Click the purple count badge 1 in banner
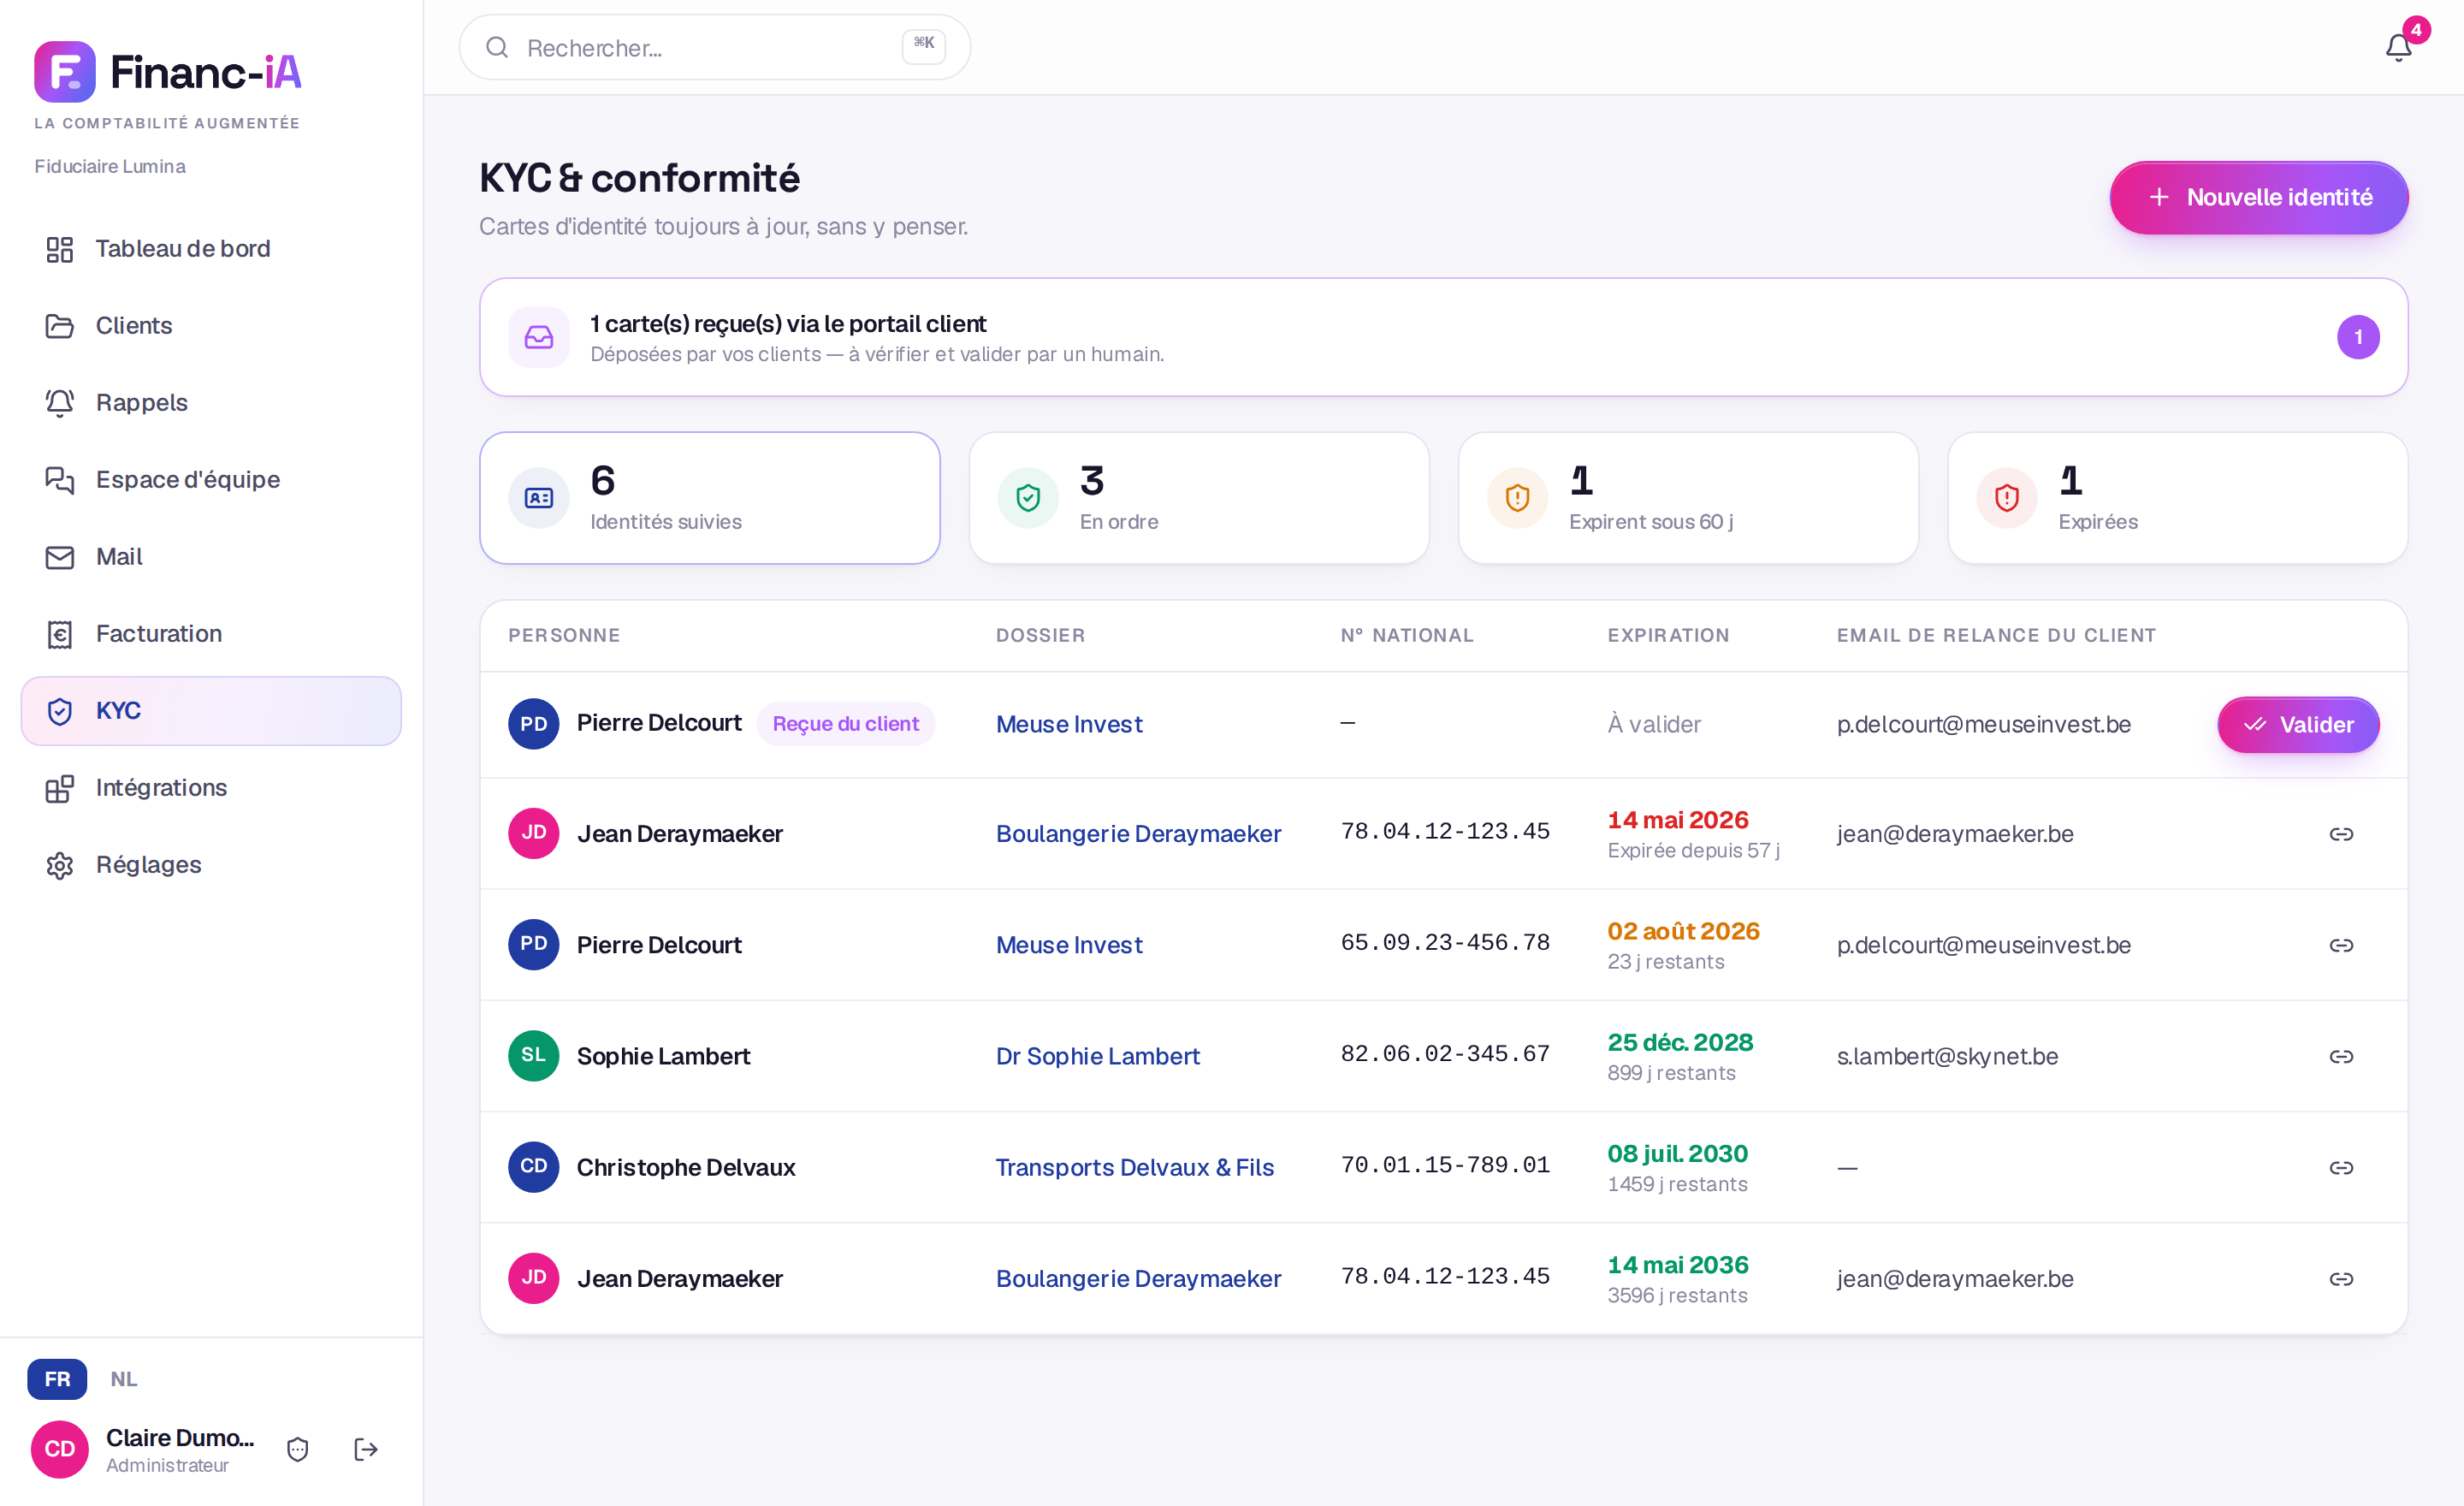The height and width of the screenshot is (1506, 2464). (2357, 337)
